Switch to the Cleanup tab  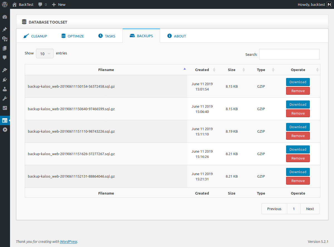(35, 36)
